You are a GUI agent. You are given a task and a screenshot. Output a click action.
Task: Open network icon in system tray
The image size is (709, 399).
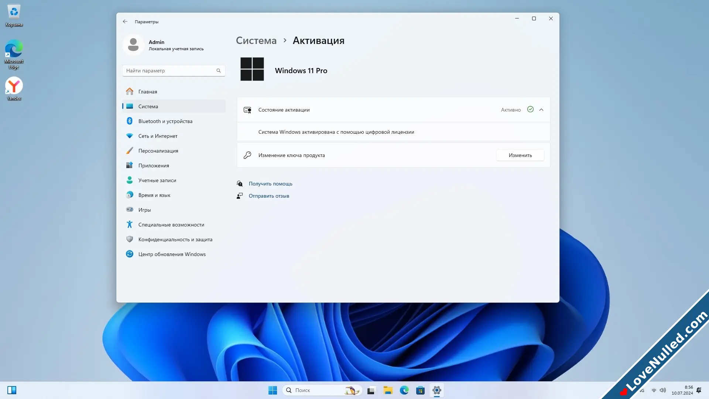pos(654,390)
